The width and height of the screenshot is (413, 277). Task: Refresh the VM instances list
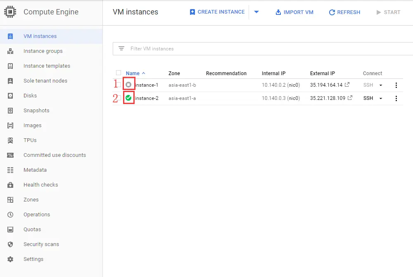pyautogui.click(x=344, y=12)
